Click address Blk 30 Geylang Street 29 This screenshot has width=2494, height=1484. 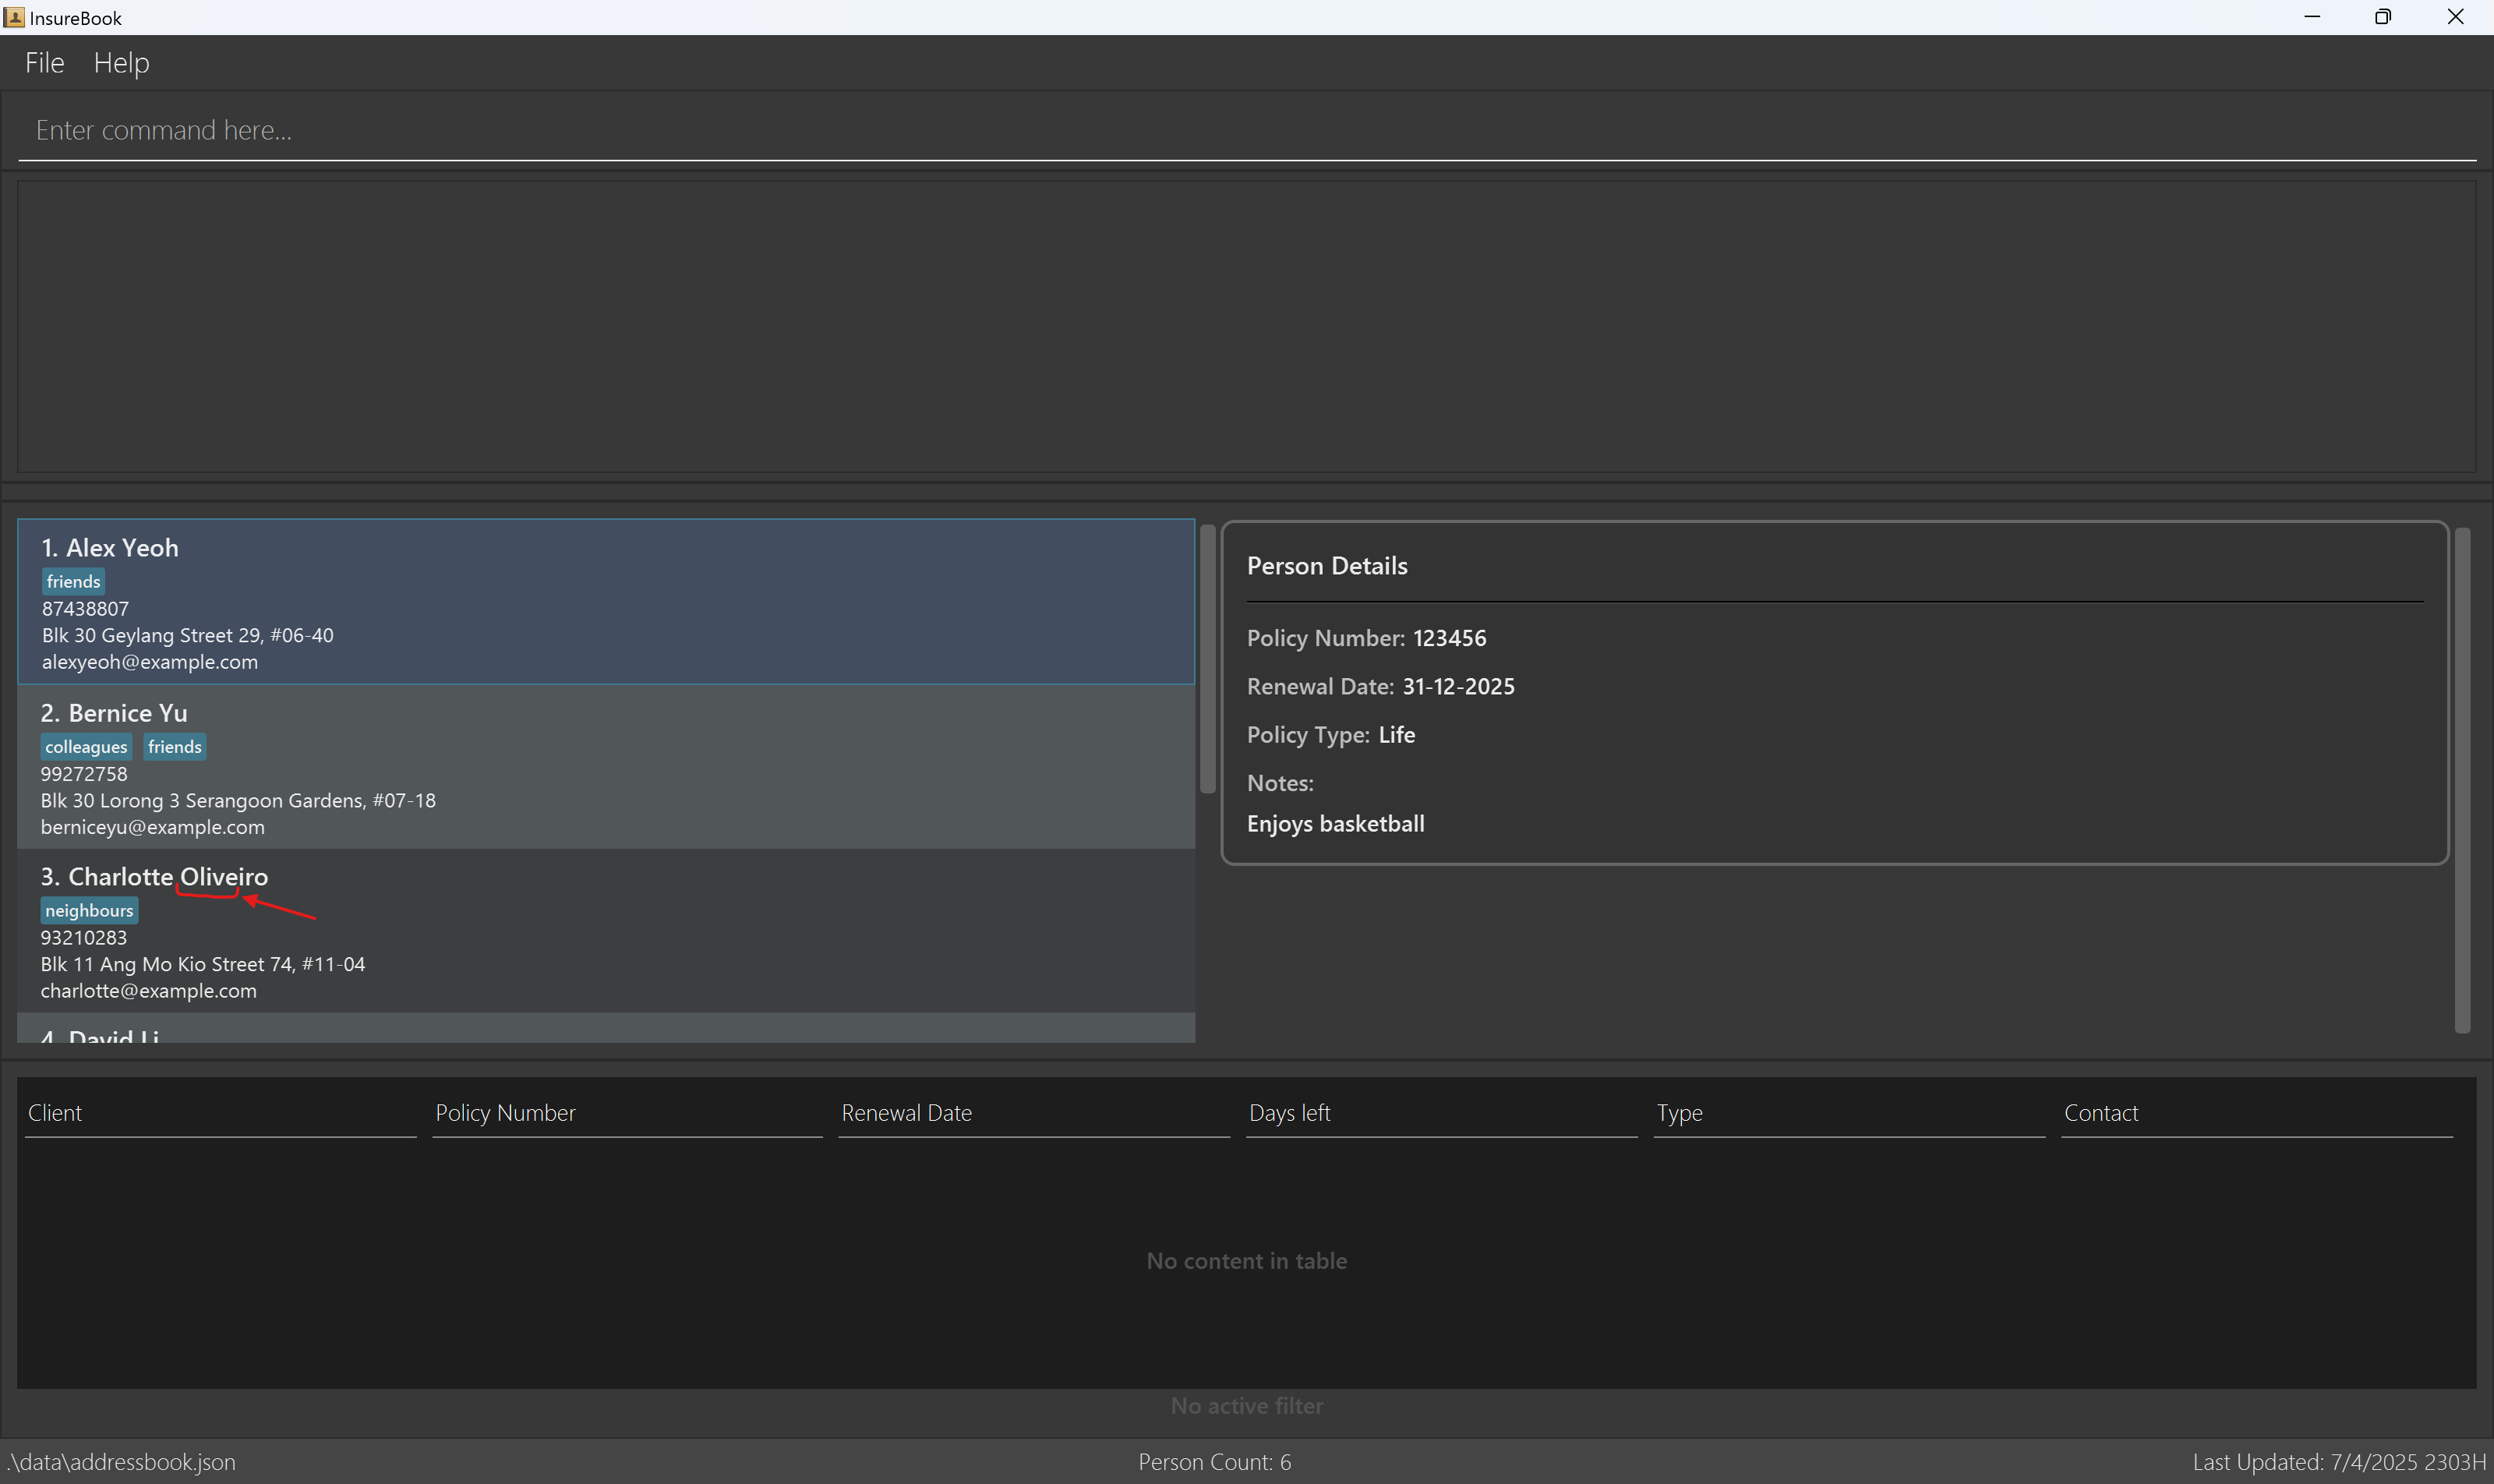[188, 635]
